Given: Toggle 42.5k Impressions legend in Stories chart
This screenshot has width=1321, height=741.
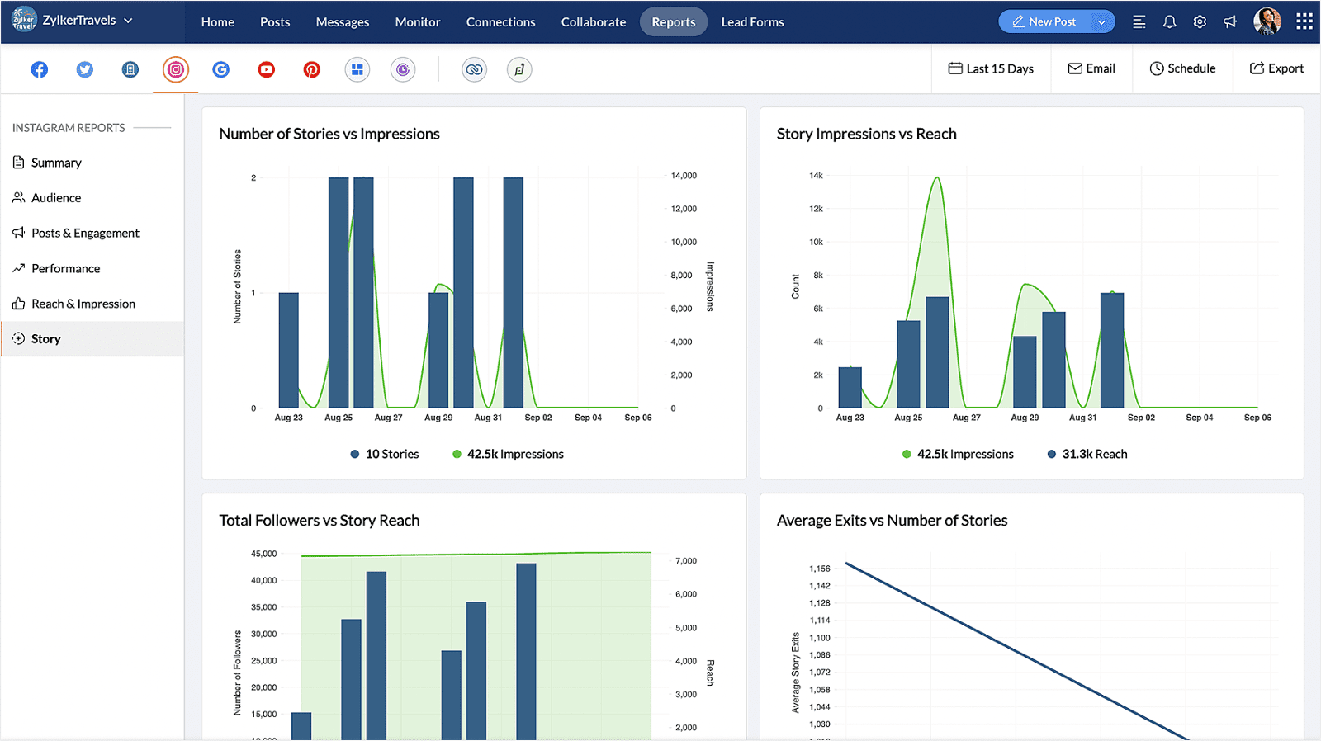Looking at the screenshot, I should click(508, 454).
